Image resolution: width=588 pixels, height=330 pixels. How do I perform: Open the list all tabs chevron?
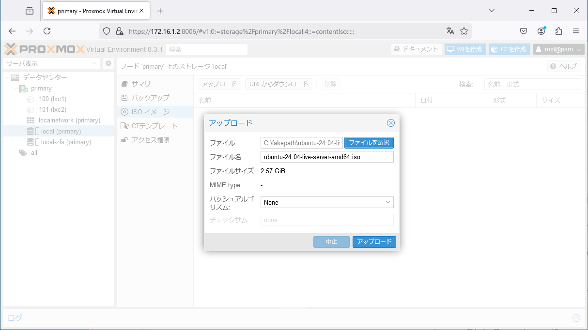(491, 11)
